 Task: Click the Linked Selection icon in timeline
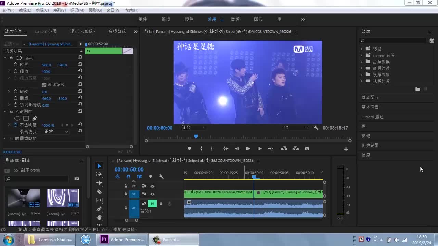click(x=139, y=177)
